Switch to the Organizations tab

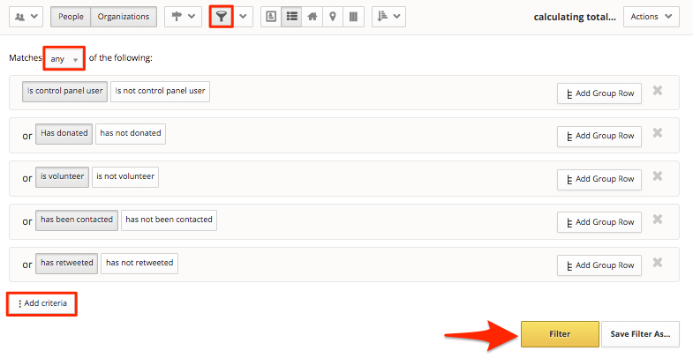[124, 17]
